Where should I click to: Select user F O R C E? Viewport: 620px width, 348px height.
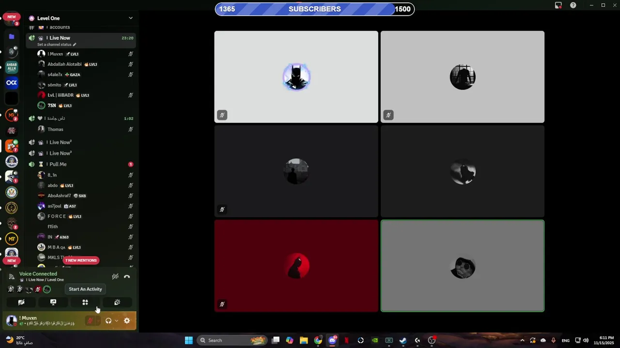(85, 216)
